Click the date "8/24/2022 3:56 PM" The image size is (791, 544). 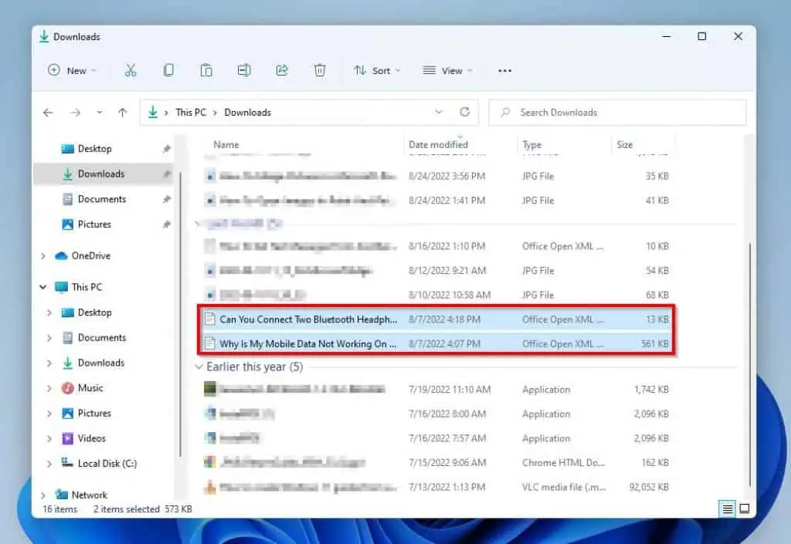point(447,176)
